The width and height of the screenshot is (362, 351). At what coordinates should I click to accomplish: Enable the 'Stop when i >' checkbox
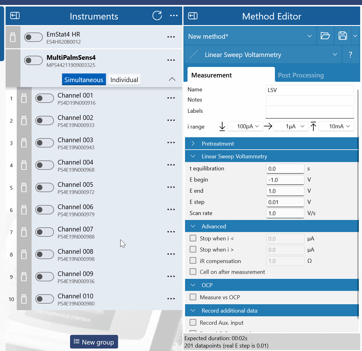click(193, 249)
